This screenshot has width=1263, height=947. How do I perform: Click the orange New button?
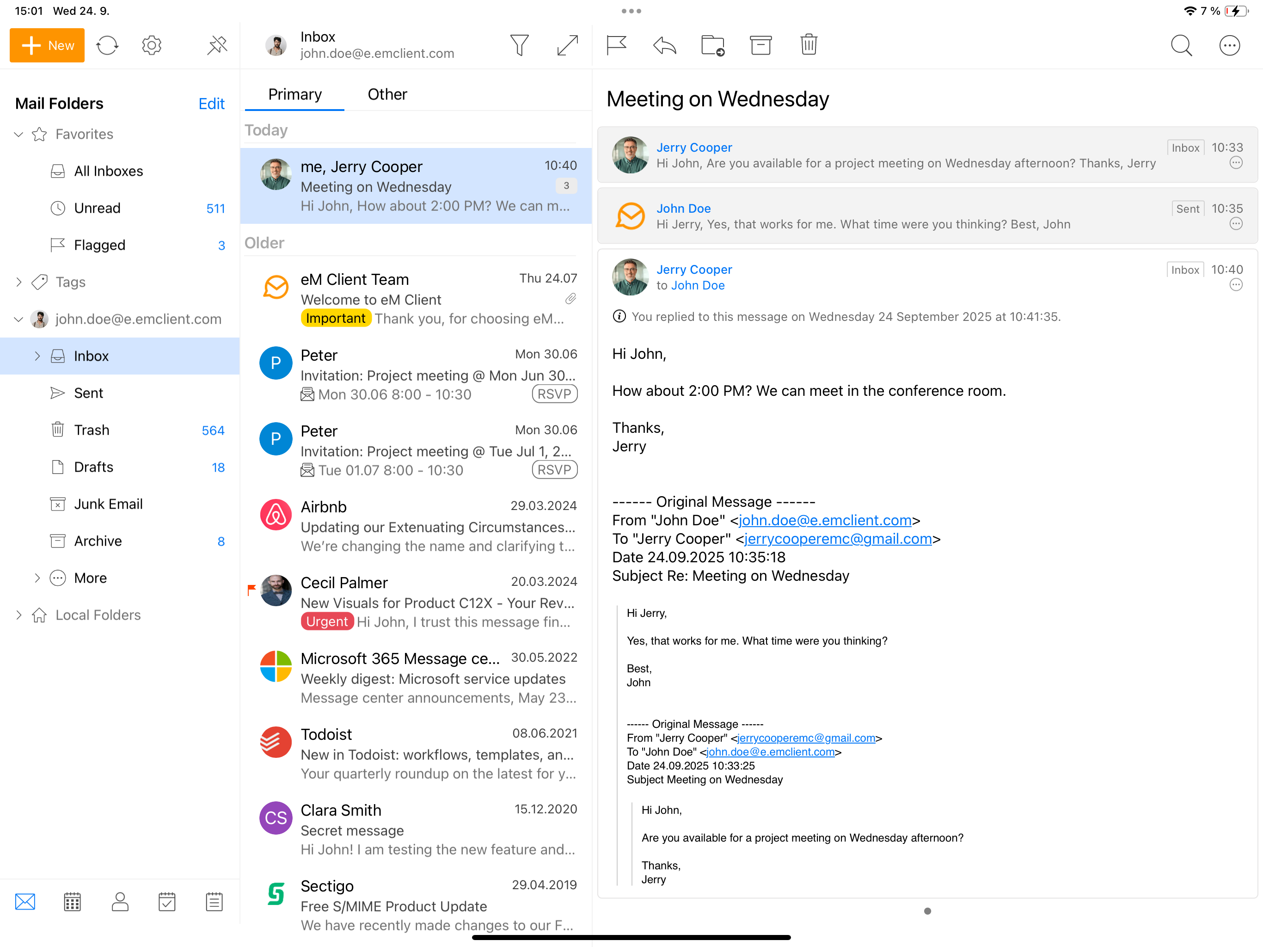point(48,45)
